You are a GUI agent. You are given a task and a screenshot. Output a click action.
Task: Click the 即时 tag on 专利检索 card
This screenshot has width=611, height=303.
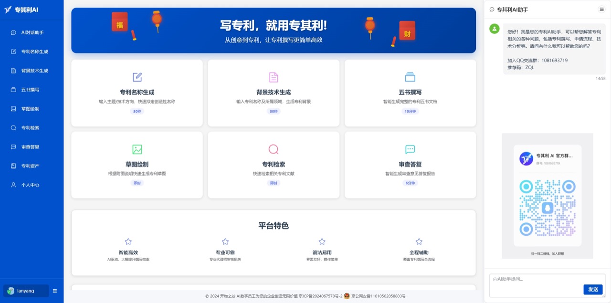pos(274,183)
